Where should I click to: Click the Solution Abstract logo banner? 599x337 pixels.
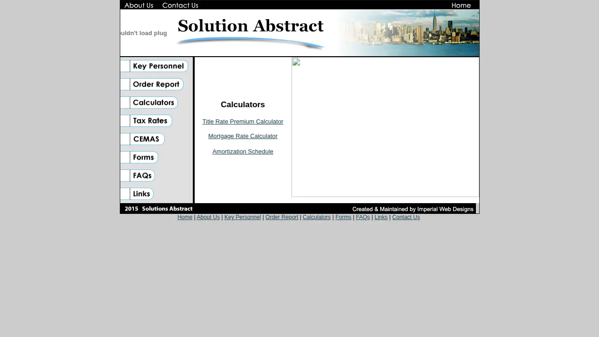click(x=251, y=33)
